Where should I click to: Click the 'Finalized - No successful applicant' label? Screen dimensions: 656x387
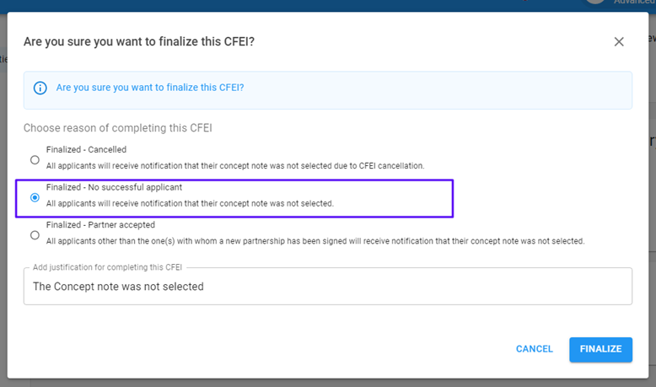114,187
